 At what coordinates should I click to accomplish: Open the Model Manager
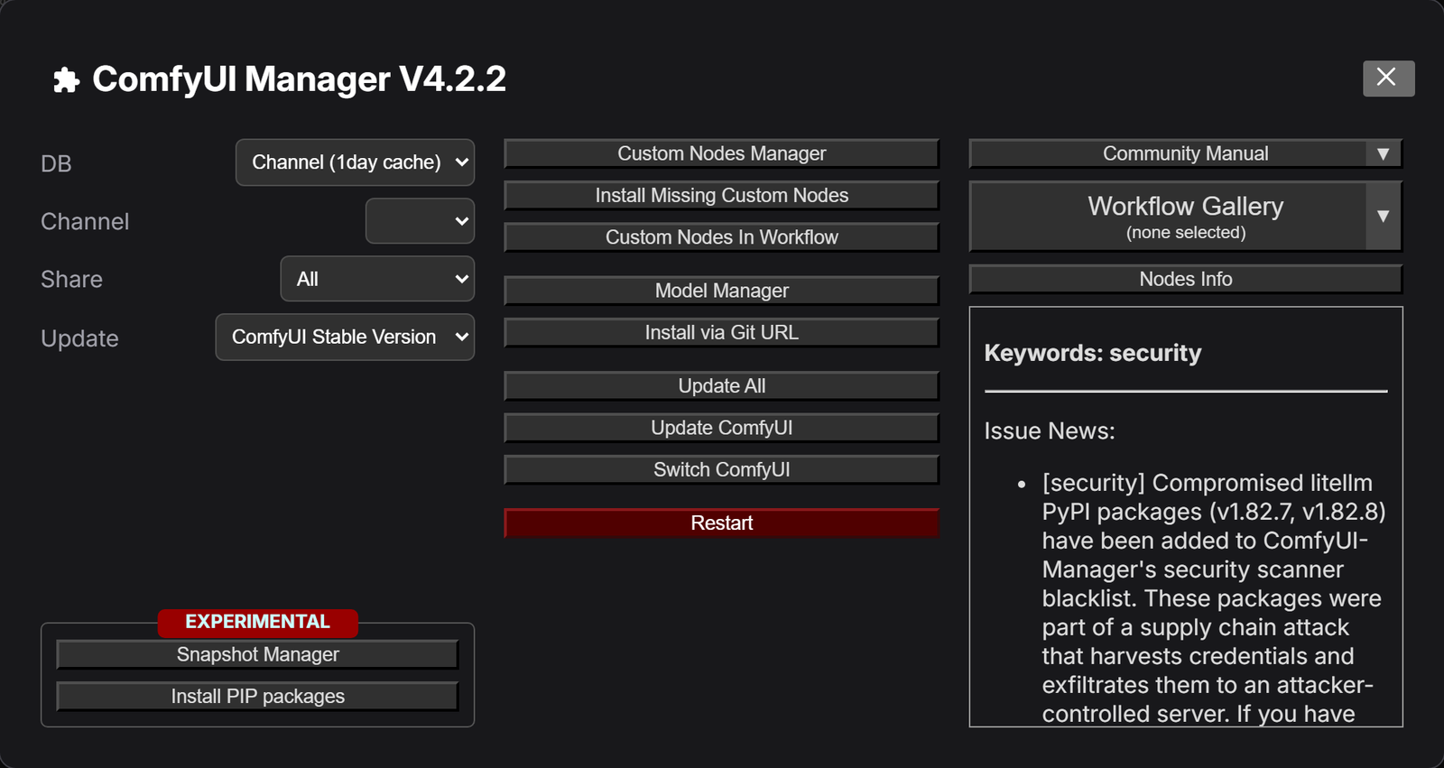point(721,291)
